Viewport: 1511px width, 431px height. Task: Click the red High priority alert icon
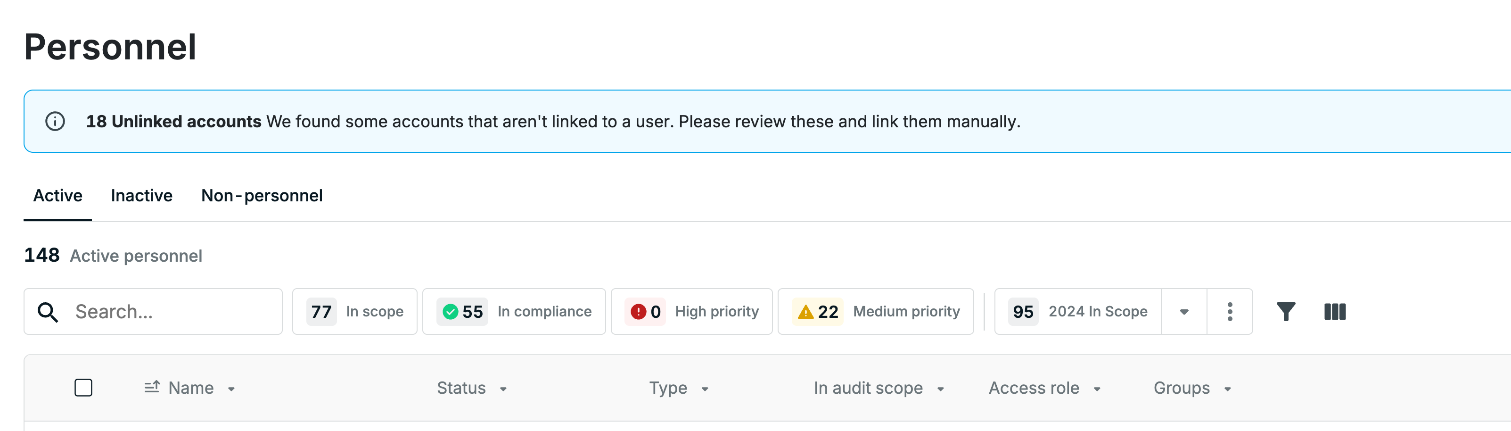click(x=638, y=312)
